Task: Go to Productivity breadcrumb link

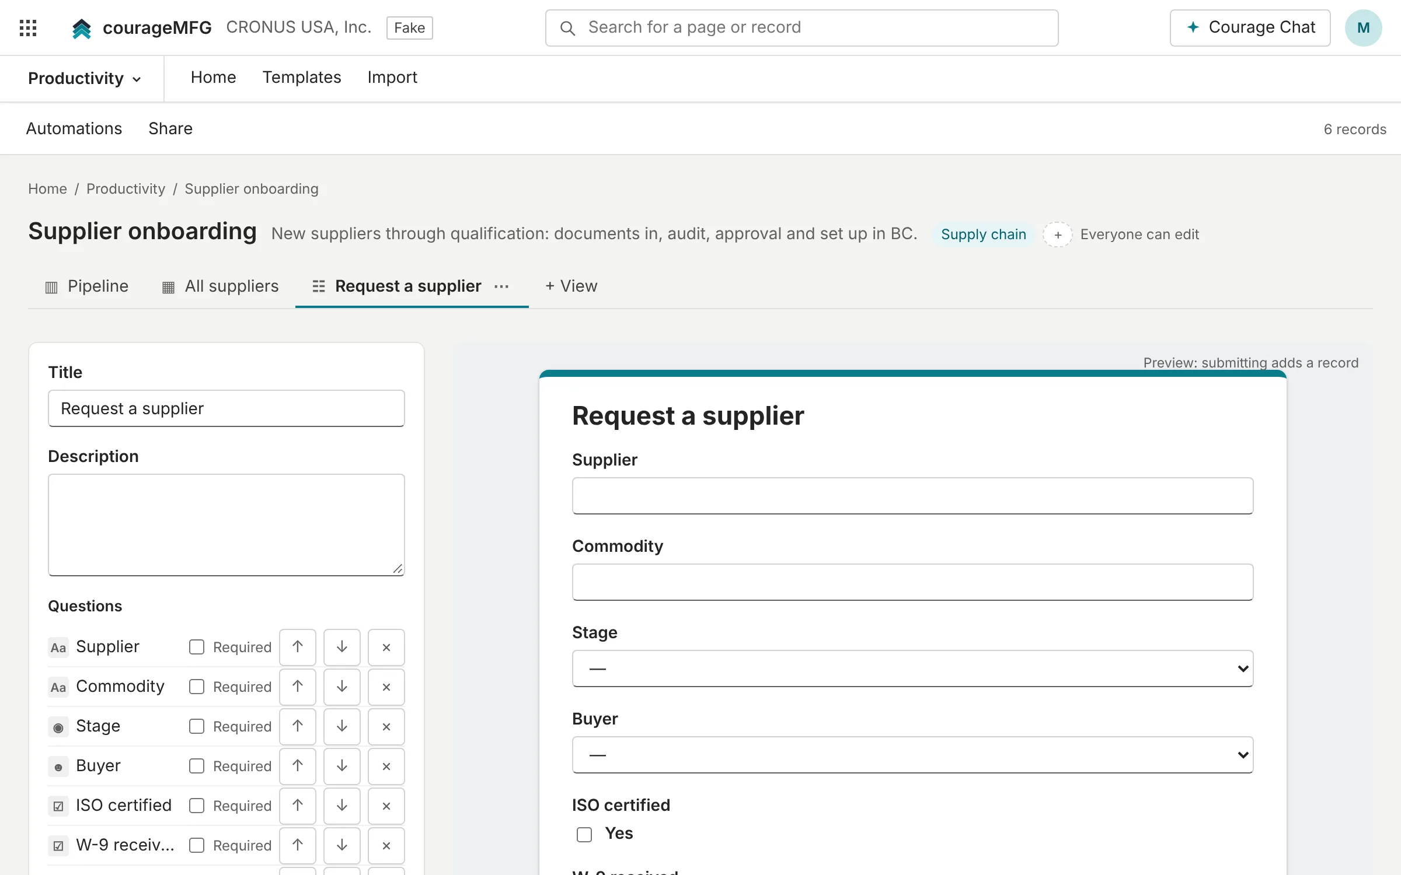Action: [x=126, y=189]
